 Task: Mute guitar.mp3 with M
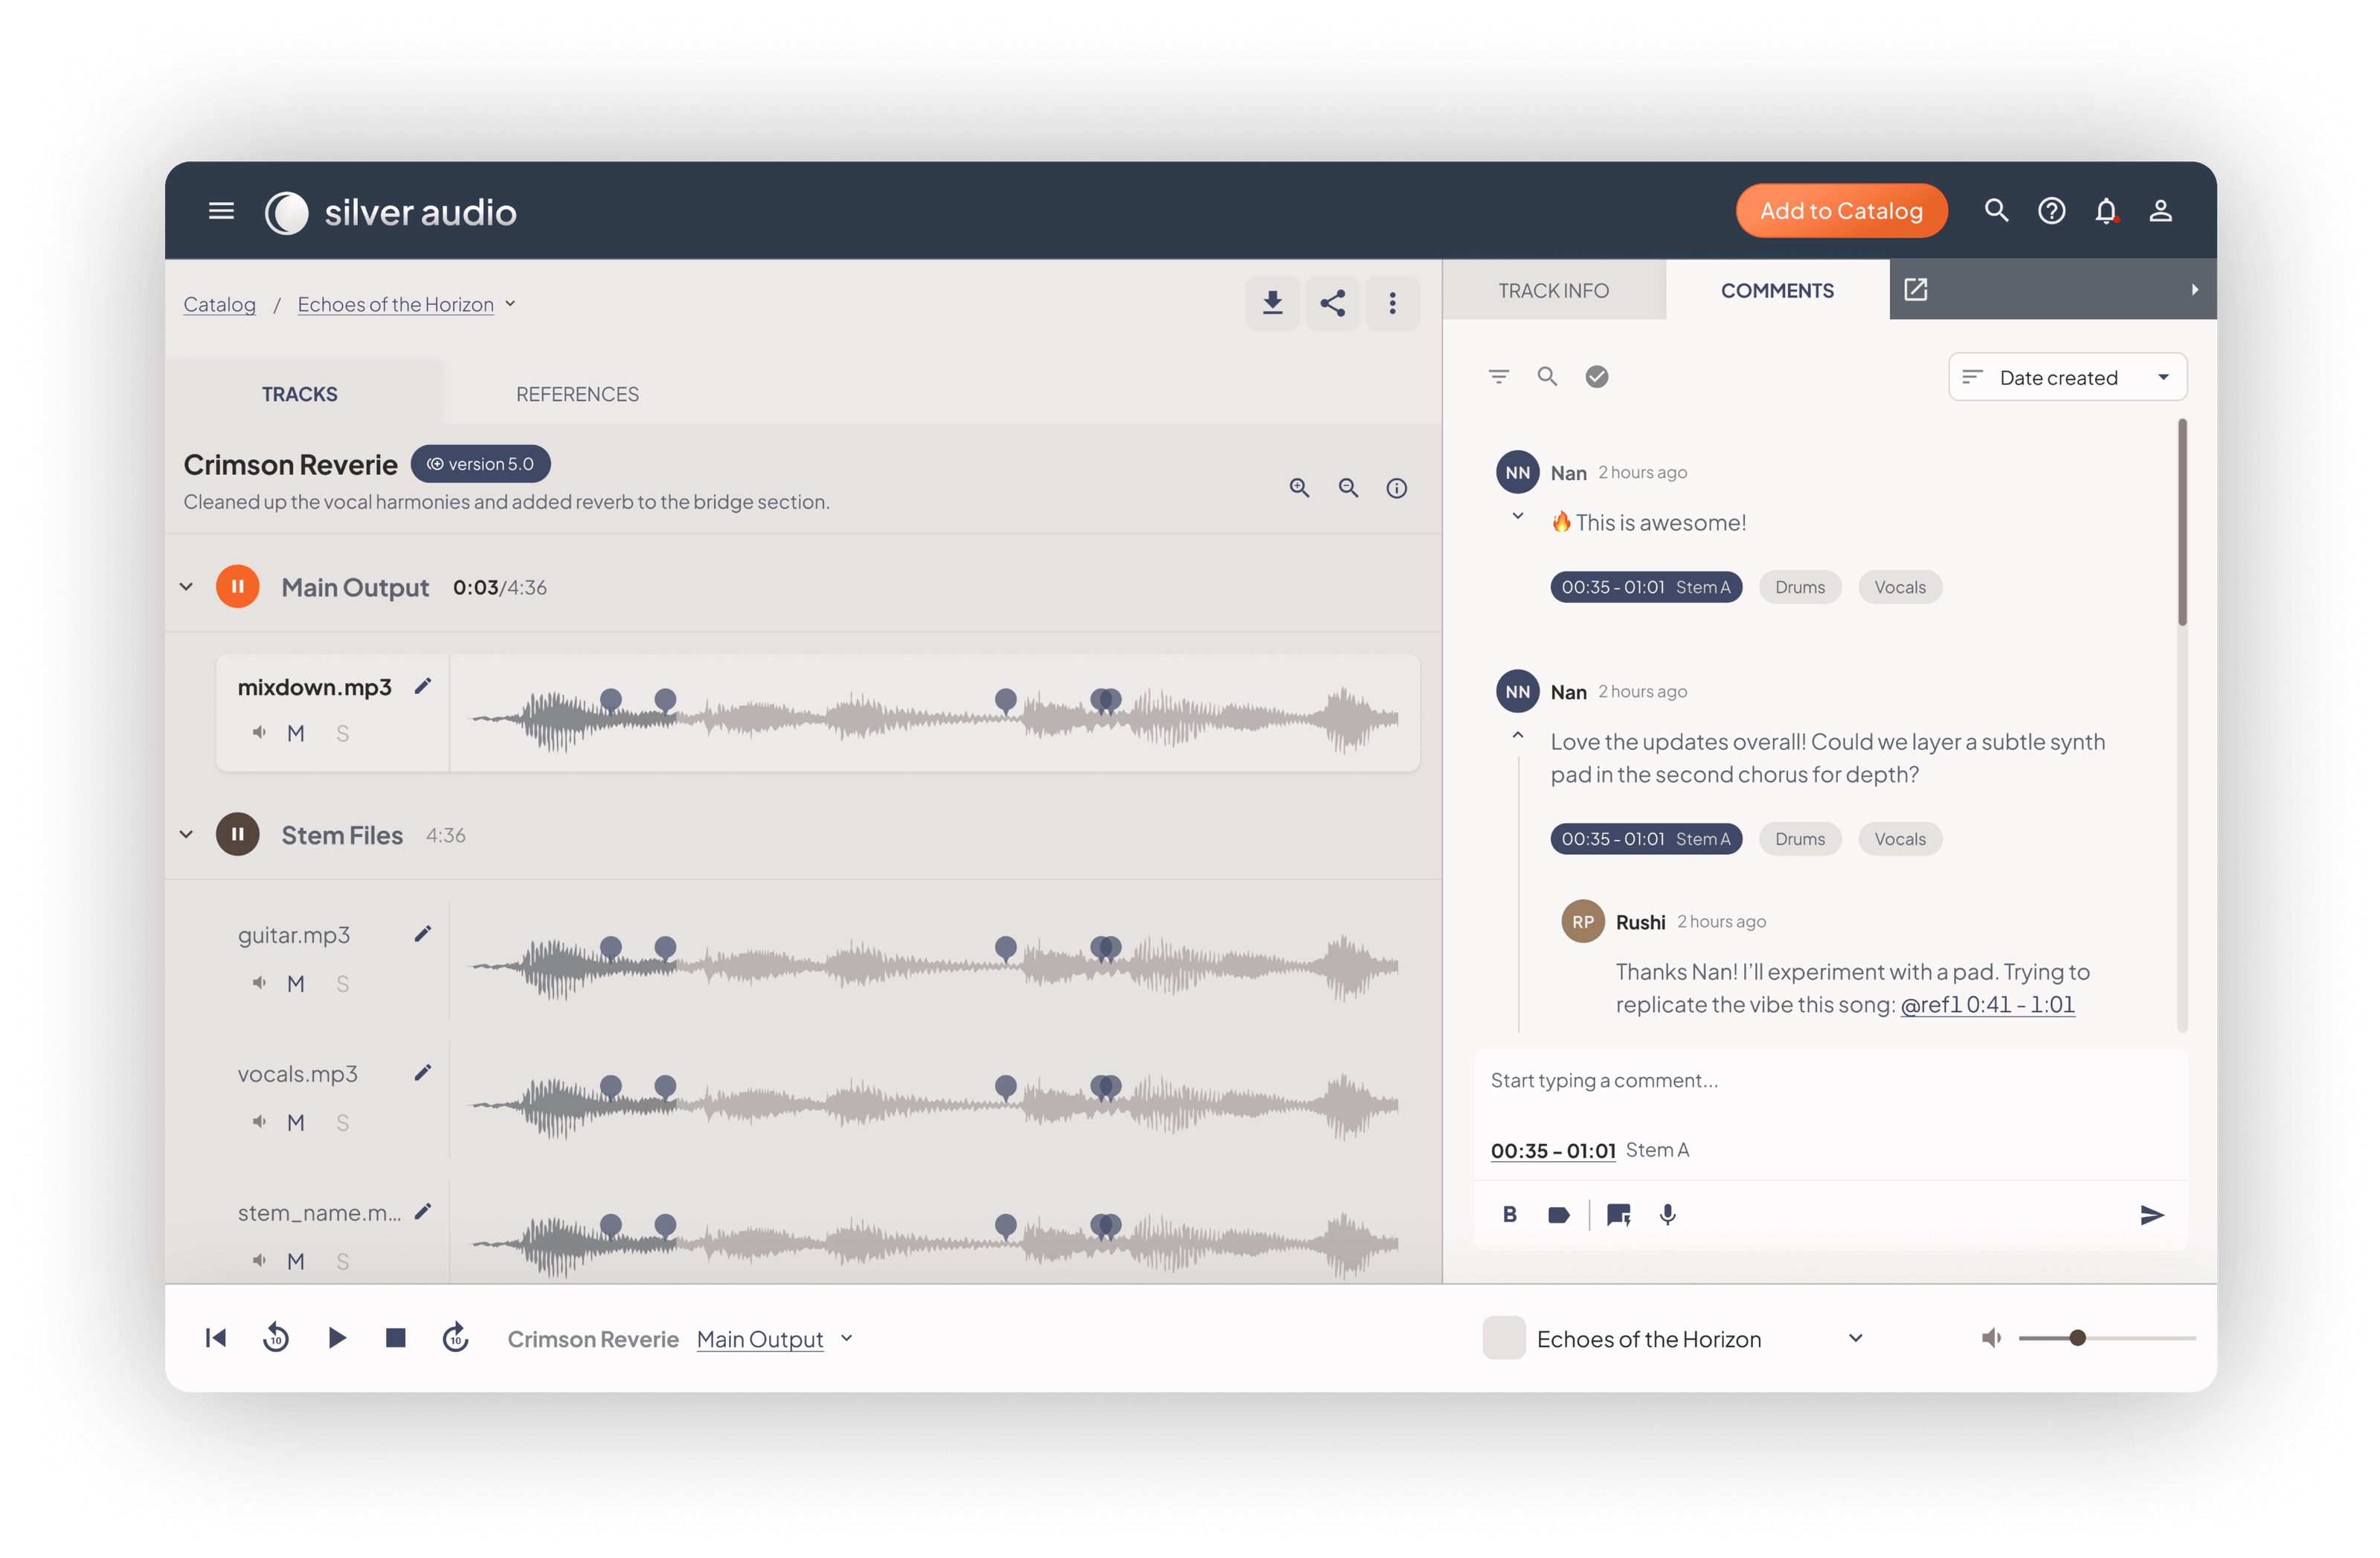[x=295, y=983]
